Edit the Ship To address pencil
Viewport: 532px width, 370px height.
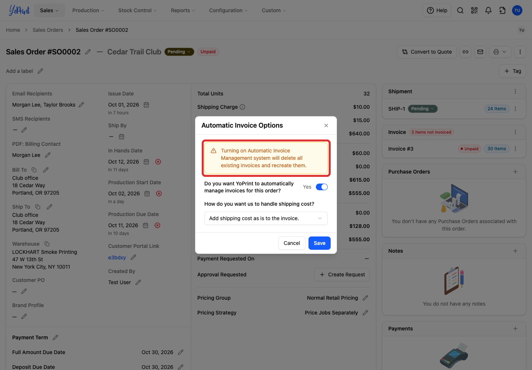(50, 207)
